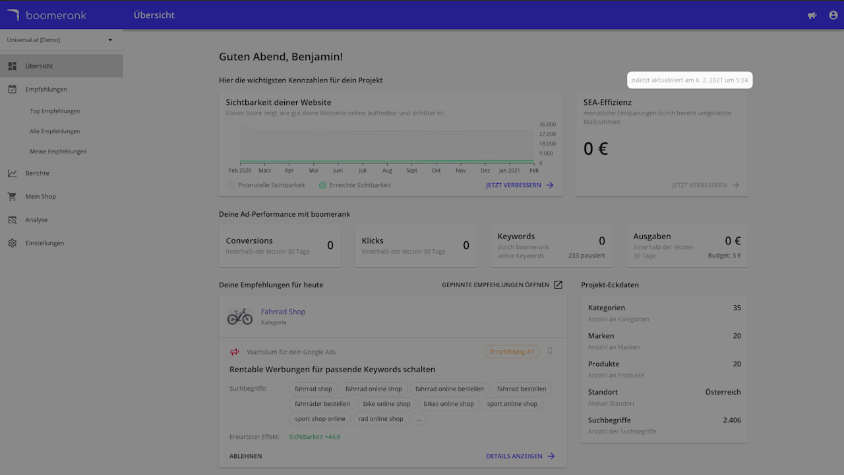Click the Standort Österreich row
Viewport: 844px width, 475px height.
pyautogui.click(x=665, y=397)
